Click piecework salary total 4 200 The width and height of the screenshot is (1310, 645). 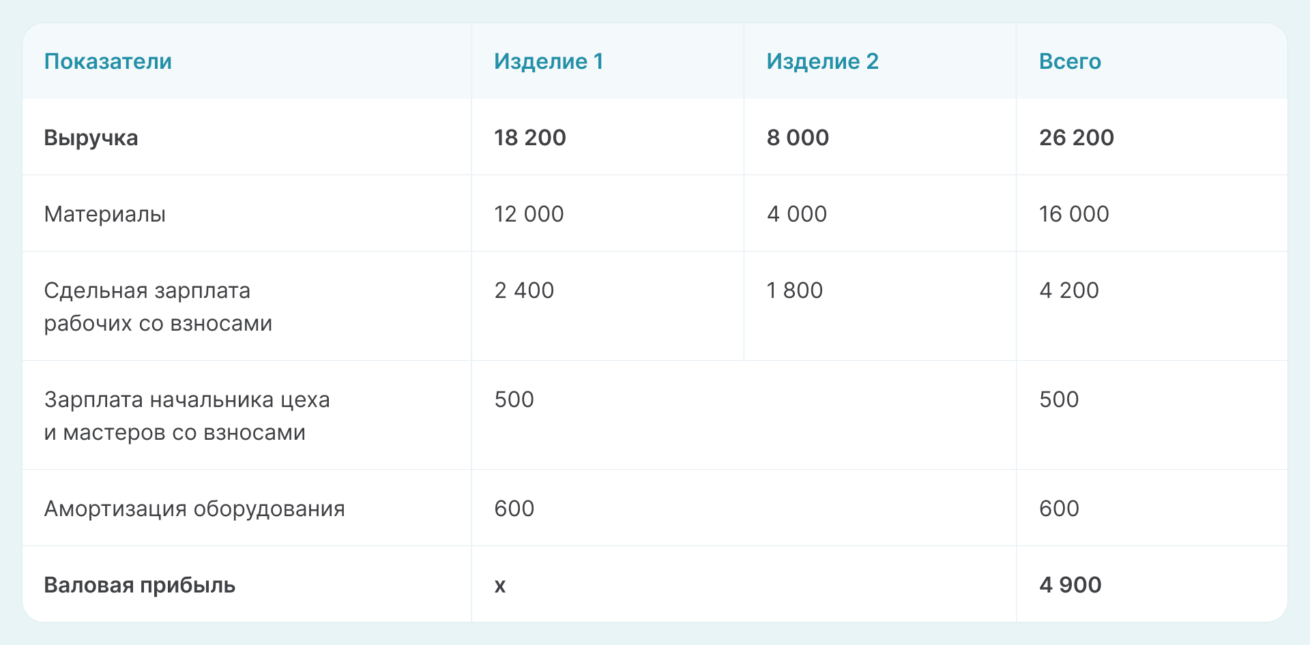click(x=1069, y=290)
